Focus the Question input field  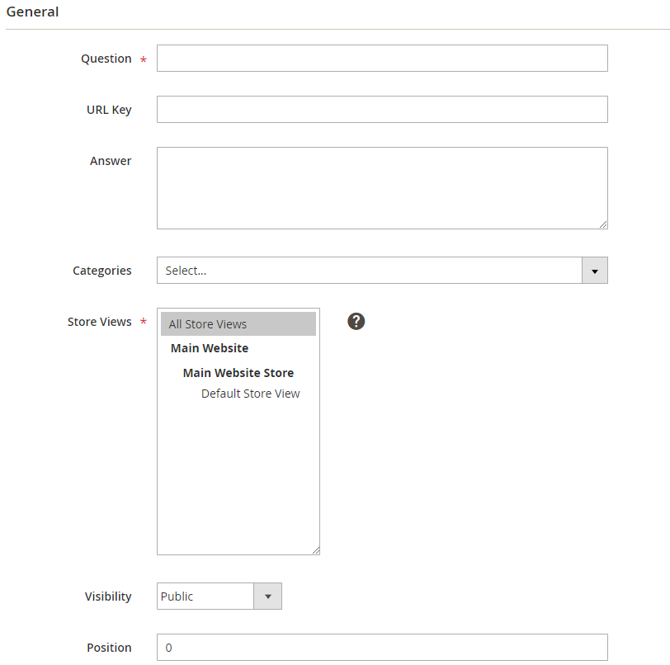click(x=382, y=59)
